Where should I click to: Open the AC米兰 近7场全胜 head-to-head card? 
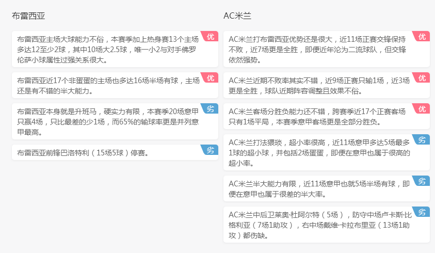327,49
